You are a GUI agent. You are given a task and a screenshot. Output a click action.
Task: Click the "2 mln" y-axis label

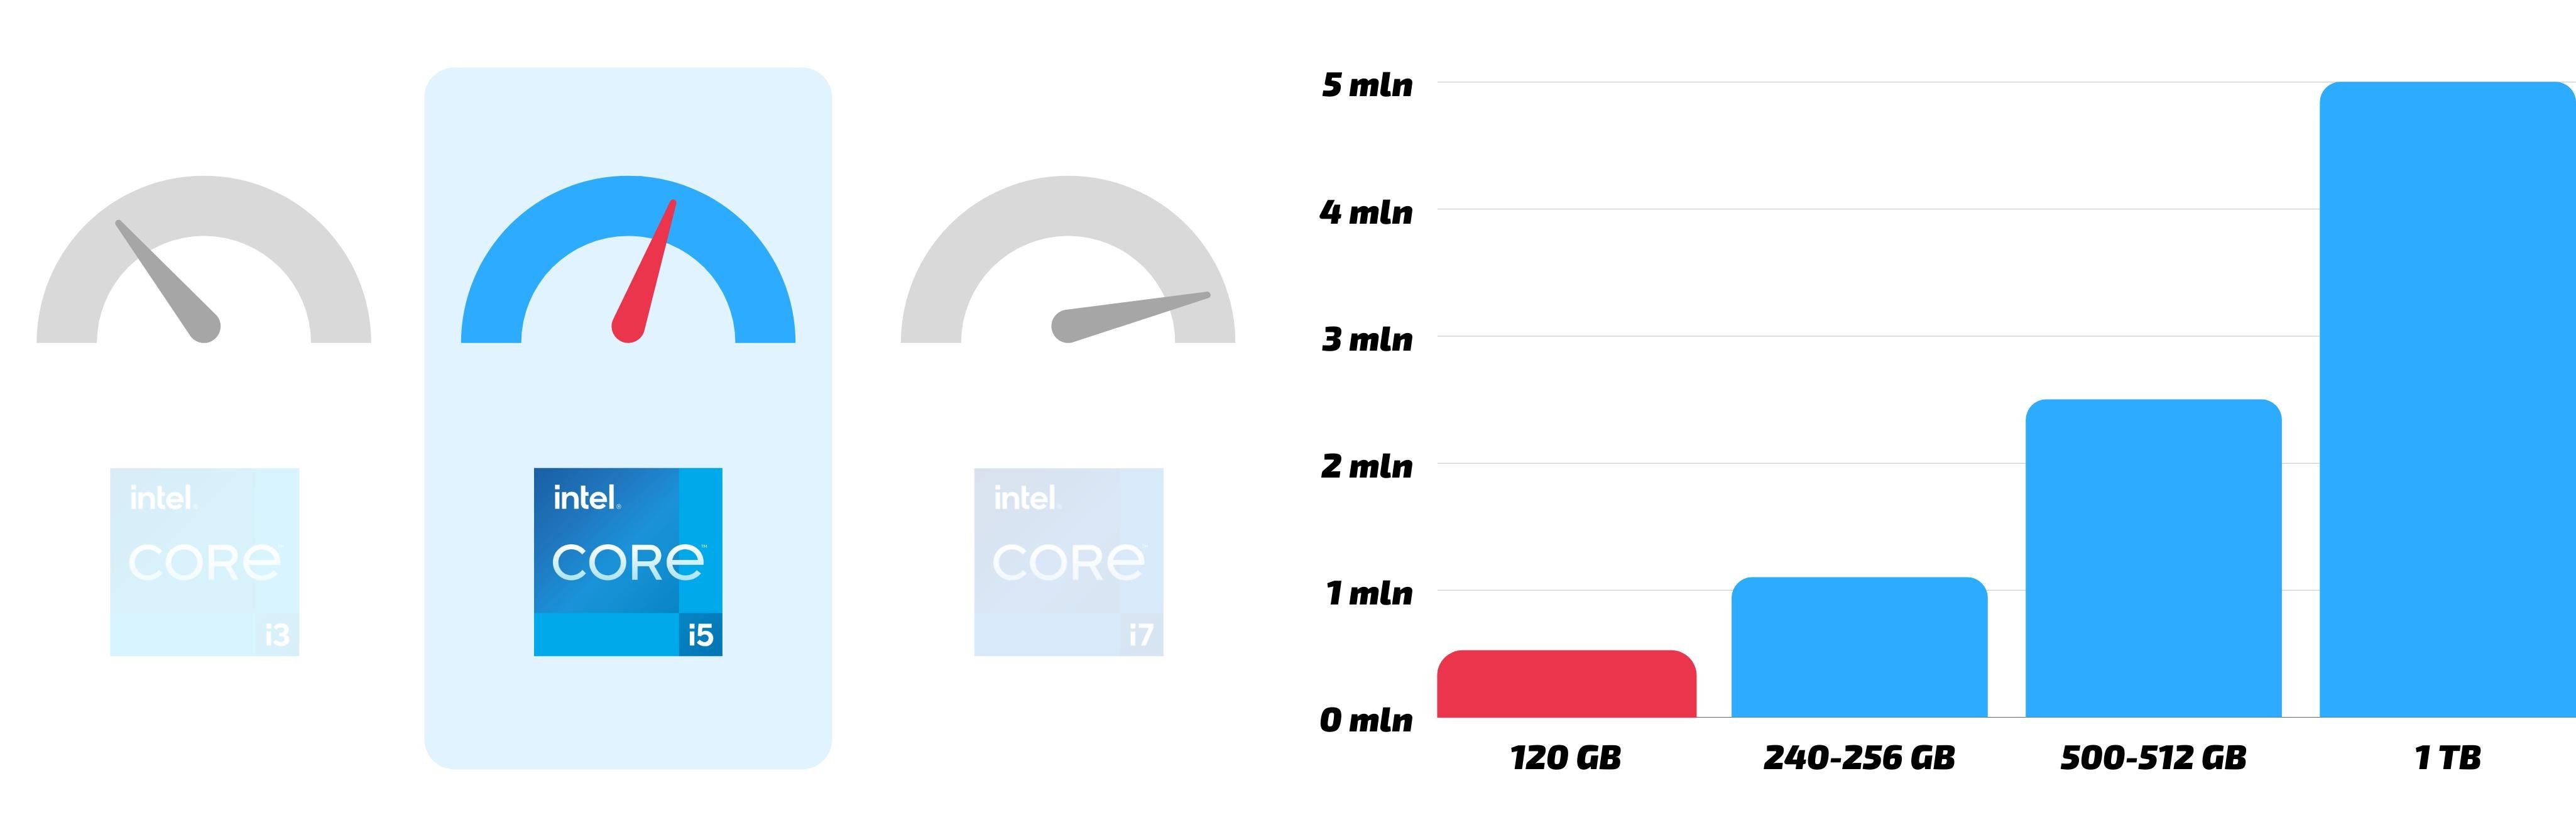pyautogui.click(x=1367, y=466)
